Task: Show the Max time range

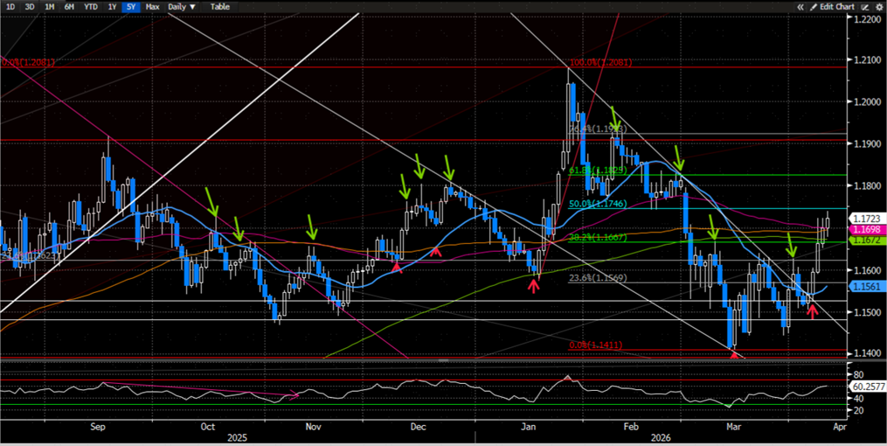Action: click(x=152, y=7)
